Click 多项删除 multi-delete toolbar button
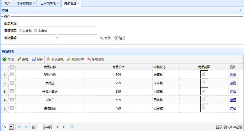 click(95, 59)
